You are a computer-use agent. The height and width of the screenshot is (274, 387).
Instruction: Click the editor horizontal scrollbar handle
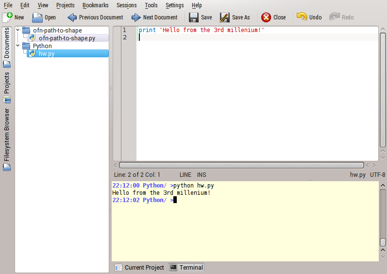[241, 165]
